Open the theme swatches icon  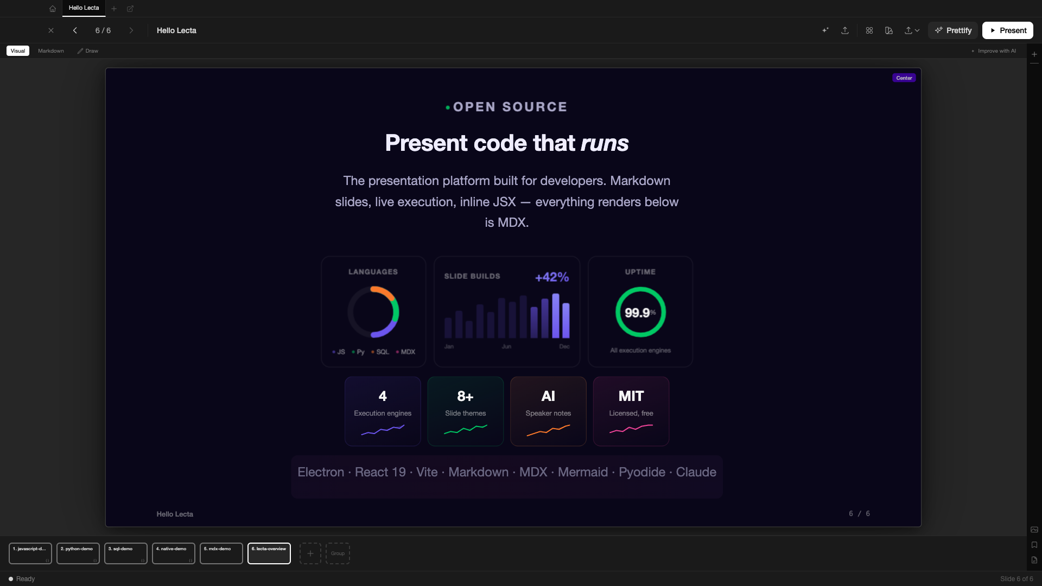point(889,30)
